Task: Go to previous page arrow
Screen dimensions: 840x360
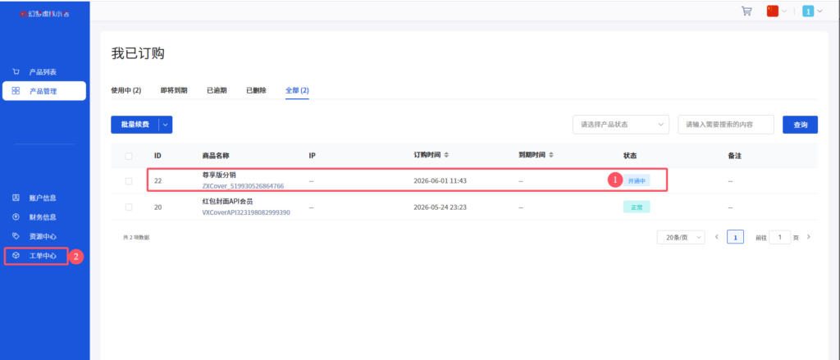Action: (717, 237)
